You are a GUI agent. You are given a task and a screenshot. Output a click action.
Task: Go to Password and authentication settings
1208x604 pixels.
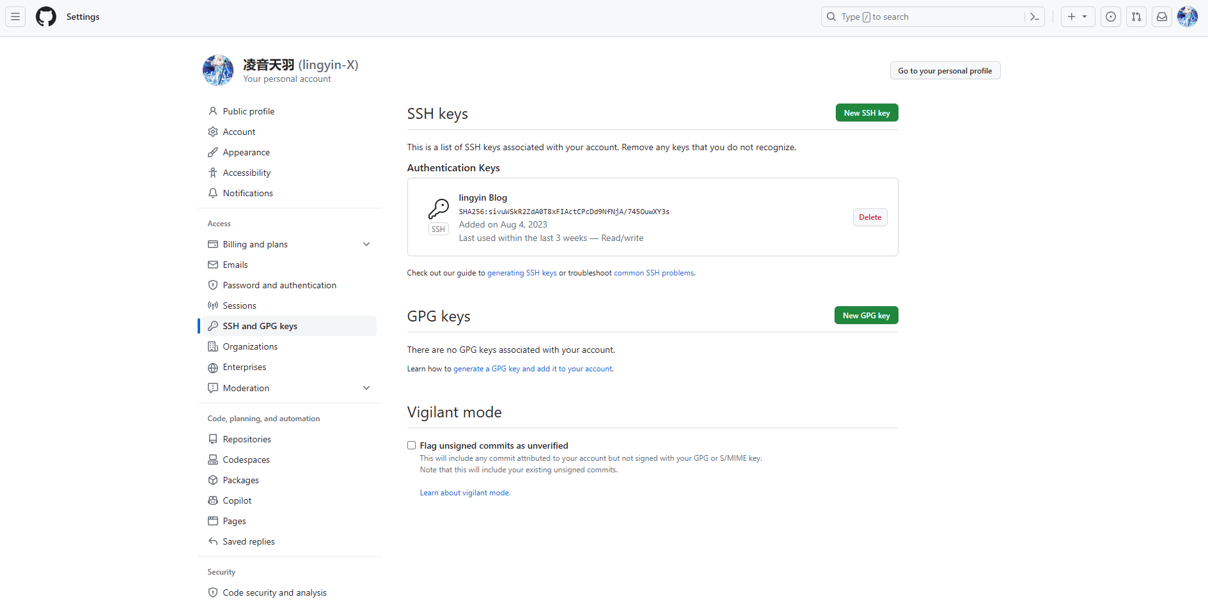pos(279,285)
